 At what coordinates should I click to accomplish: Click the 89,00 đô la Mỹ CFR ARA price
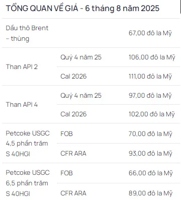150,193
